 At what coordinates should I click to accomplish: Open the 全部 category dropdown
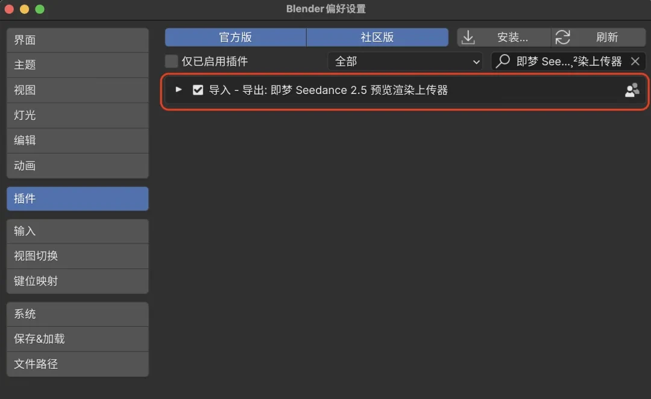tap(405, 61)
